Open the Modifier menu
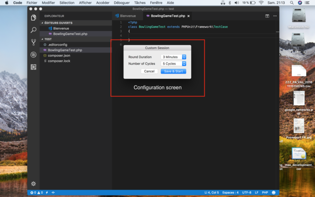 point(48,2)
